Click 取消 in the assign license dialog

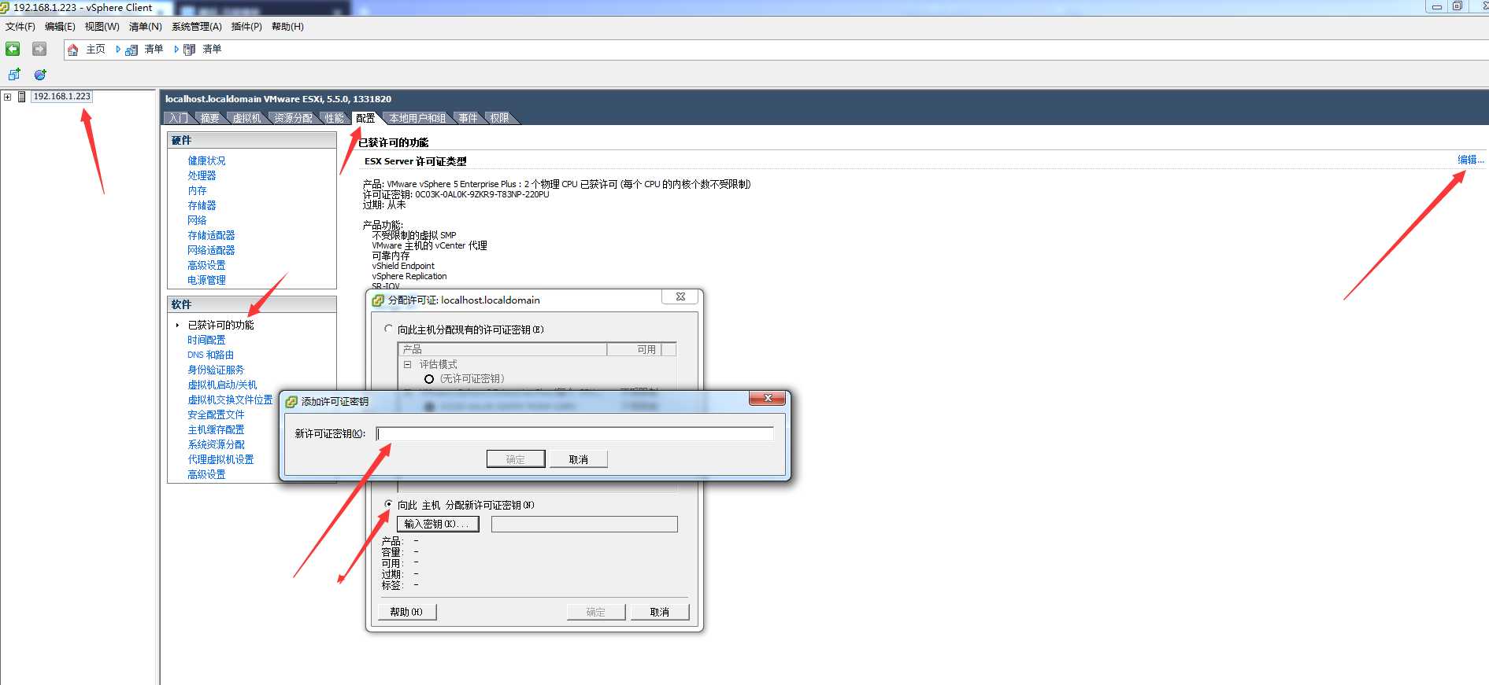point(660,612)
